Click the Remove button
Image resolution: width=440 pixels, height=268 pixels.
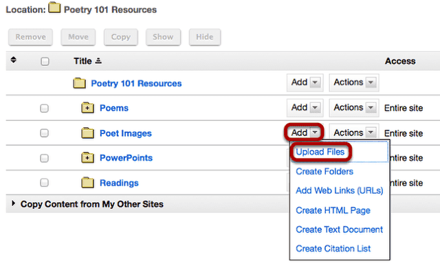pos(30,37)
